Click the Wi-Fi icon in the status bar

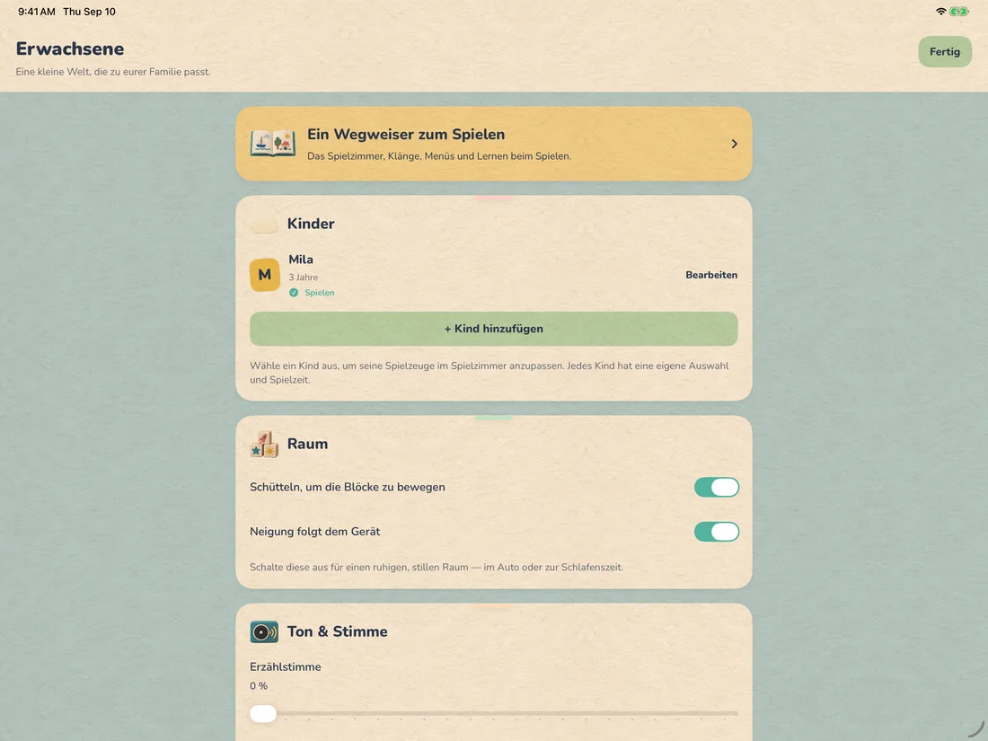coord(940,12)
